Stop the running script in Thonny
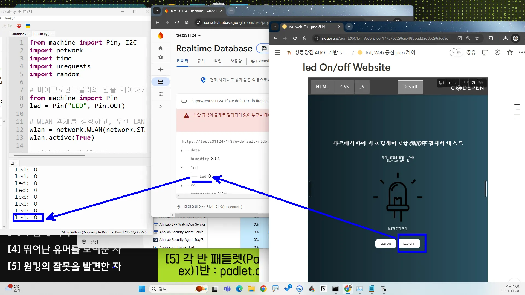Image resolution: width=525 pixels, height=295 pixels. (x=19, y=26)
